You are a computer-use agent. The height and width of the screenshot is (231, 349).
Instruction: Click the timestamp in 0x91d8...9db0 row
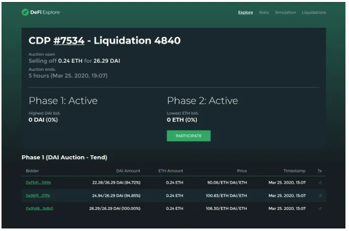click(x=287, y=209)
